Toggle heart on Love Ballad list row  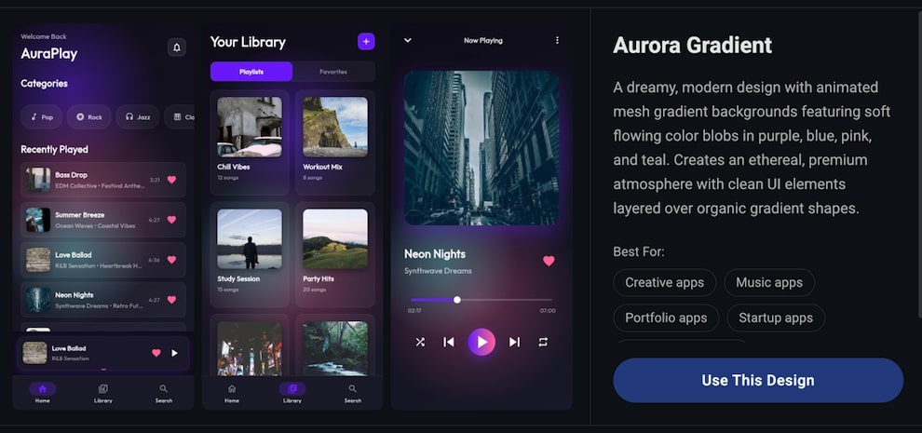coord(171,260)
